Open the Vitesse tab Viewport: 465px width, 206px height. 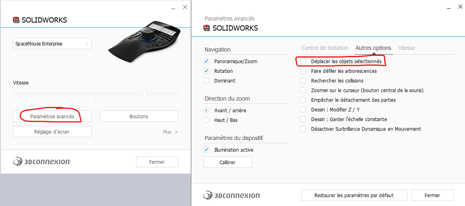406,48
